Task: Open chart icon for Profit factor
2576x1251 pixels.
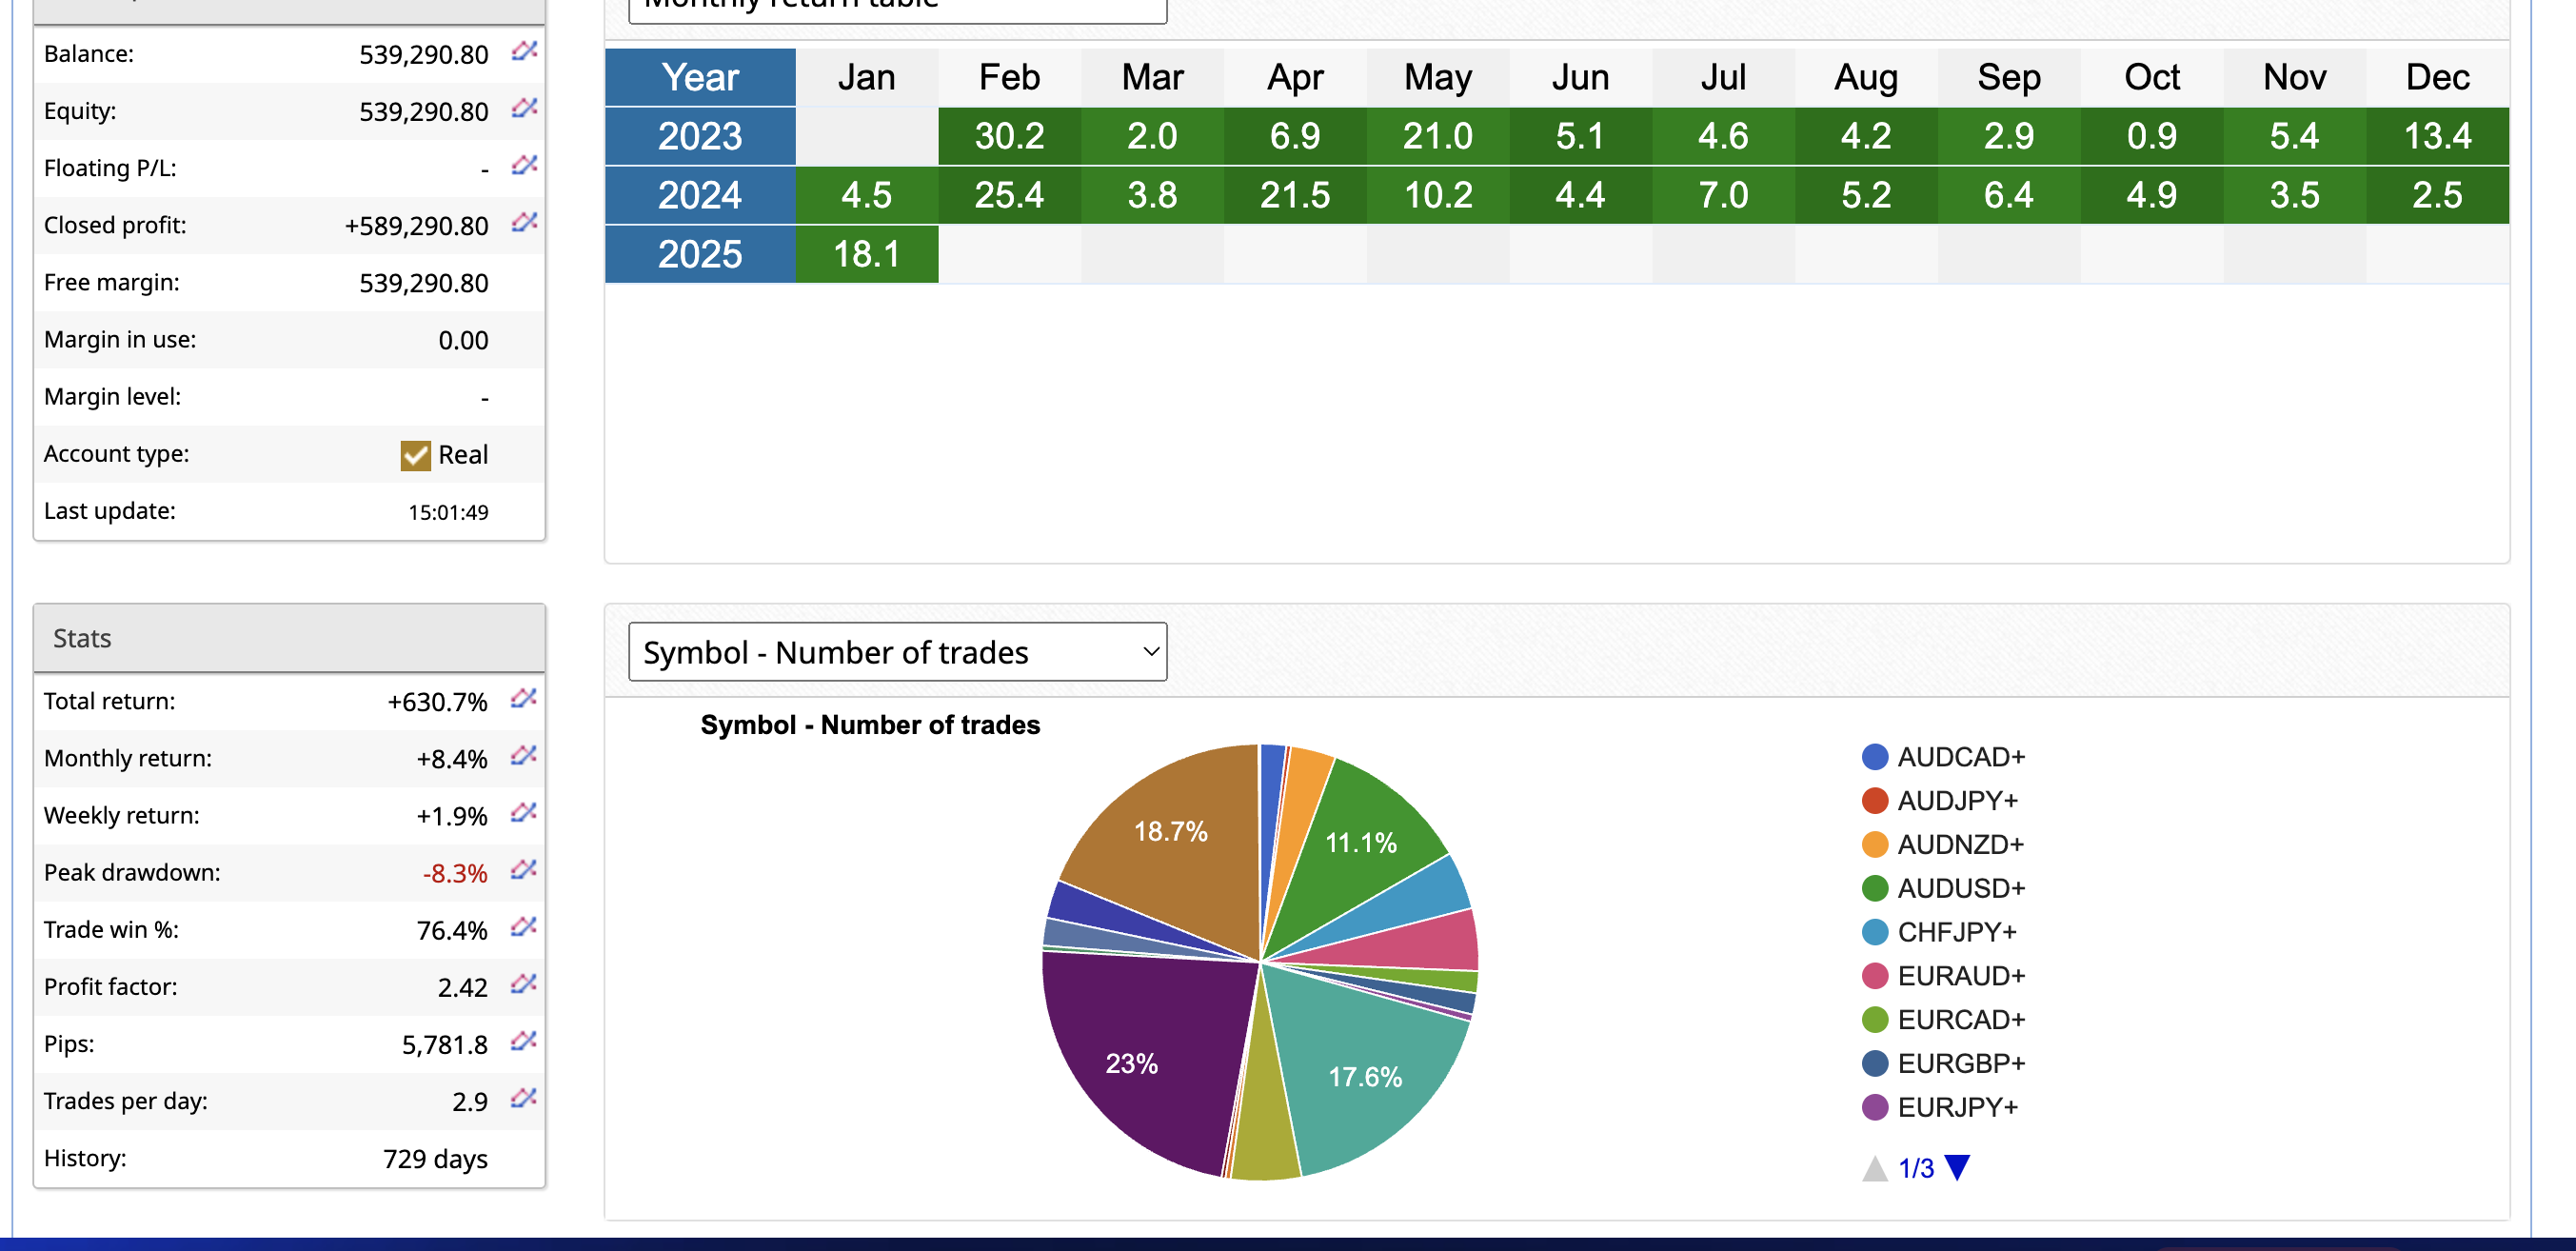Action: point(523,984)
